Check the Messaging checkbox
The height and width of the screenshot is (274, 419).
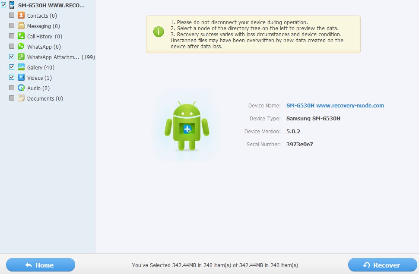(x=12, y=25)
